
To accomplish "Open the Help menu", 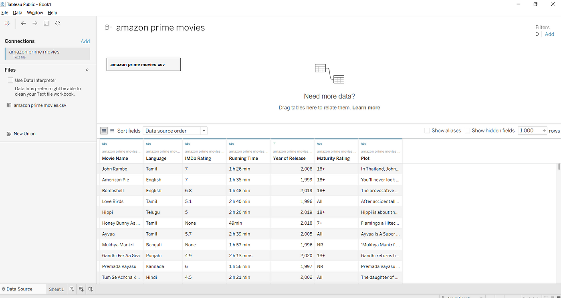I will click(52, 13).
